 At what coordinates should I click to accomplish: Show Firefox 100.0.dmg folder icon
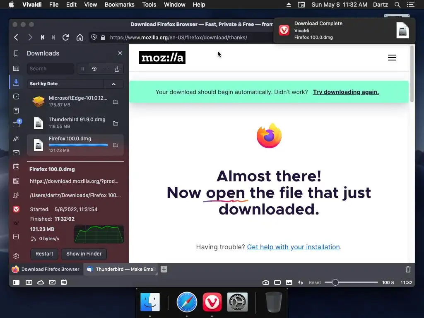(116, 145)
